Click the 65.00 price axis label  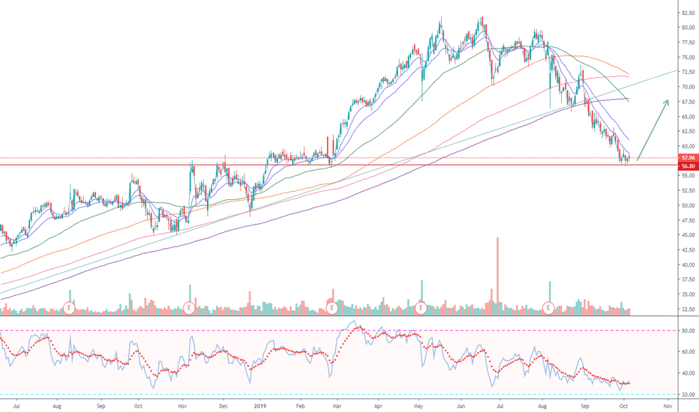[688, 117]
